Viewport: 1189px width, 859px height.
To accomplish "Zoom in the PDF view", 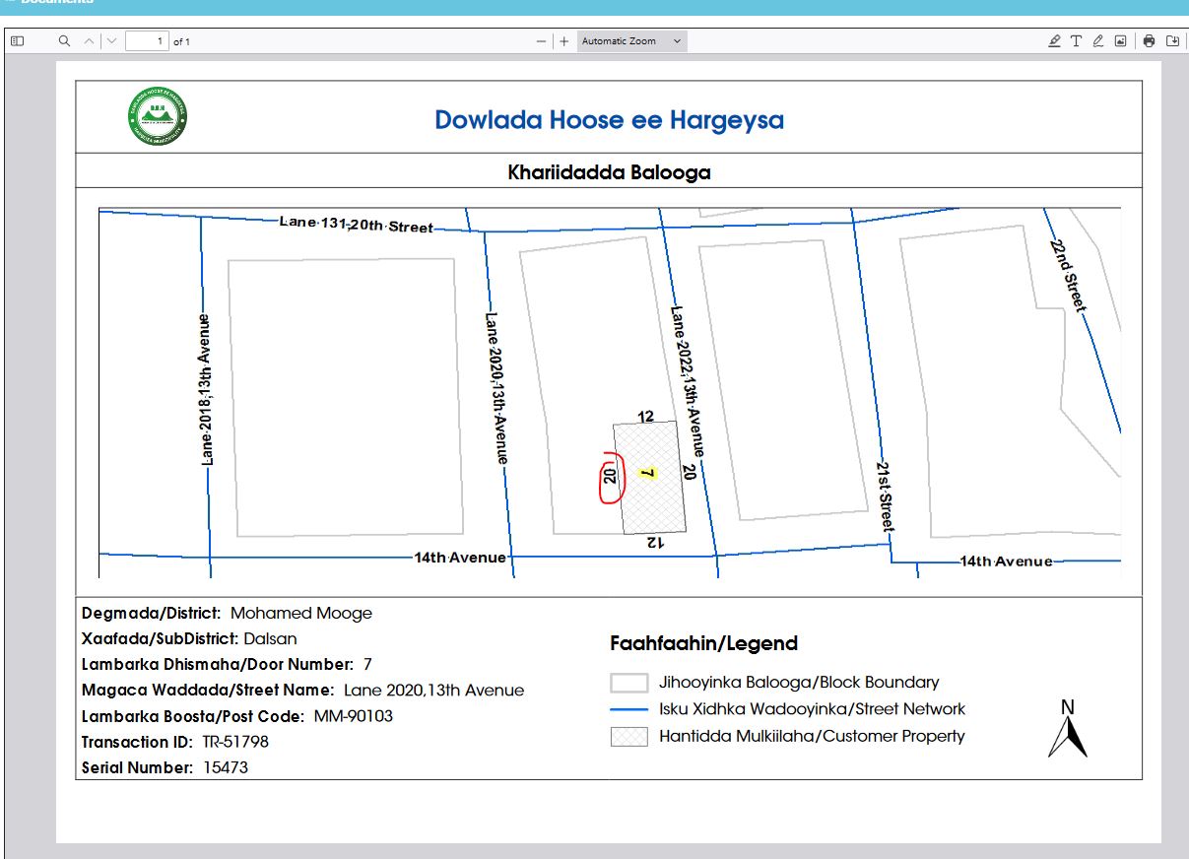I will click(x=564, y=41).
